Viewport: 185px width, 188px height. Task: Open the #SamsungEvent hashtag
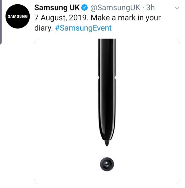point(83,28)
